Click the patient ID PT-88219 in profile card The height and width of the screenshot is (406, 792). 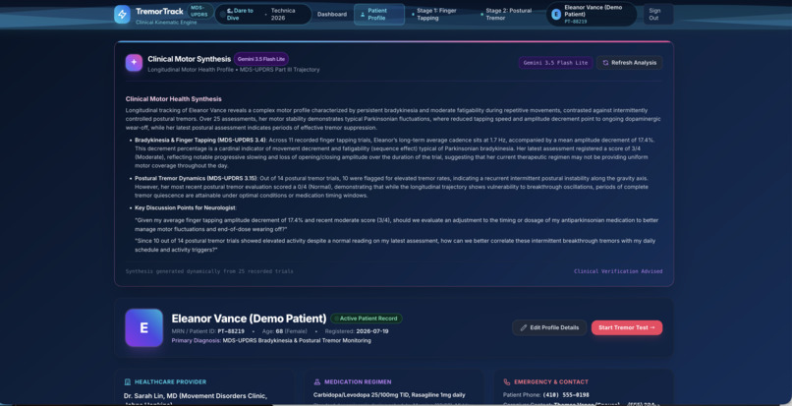point(231,331)
